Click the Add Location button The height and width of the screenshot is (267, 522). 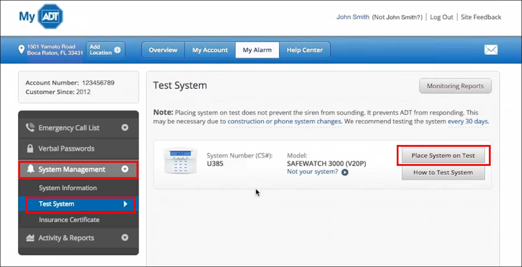point(105,50)
